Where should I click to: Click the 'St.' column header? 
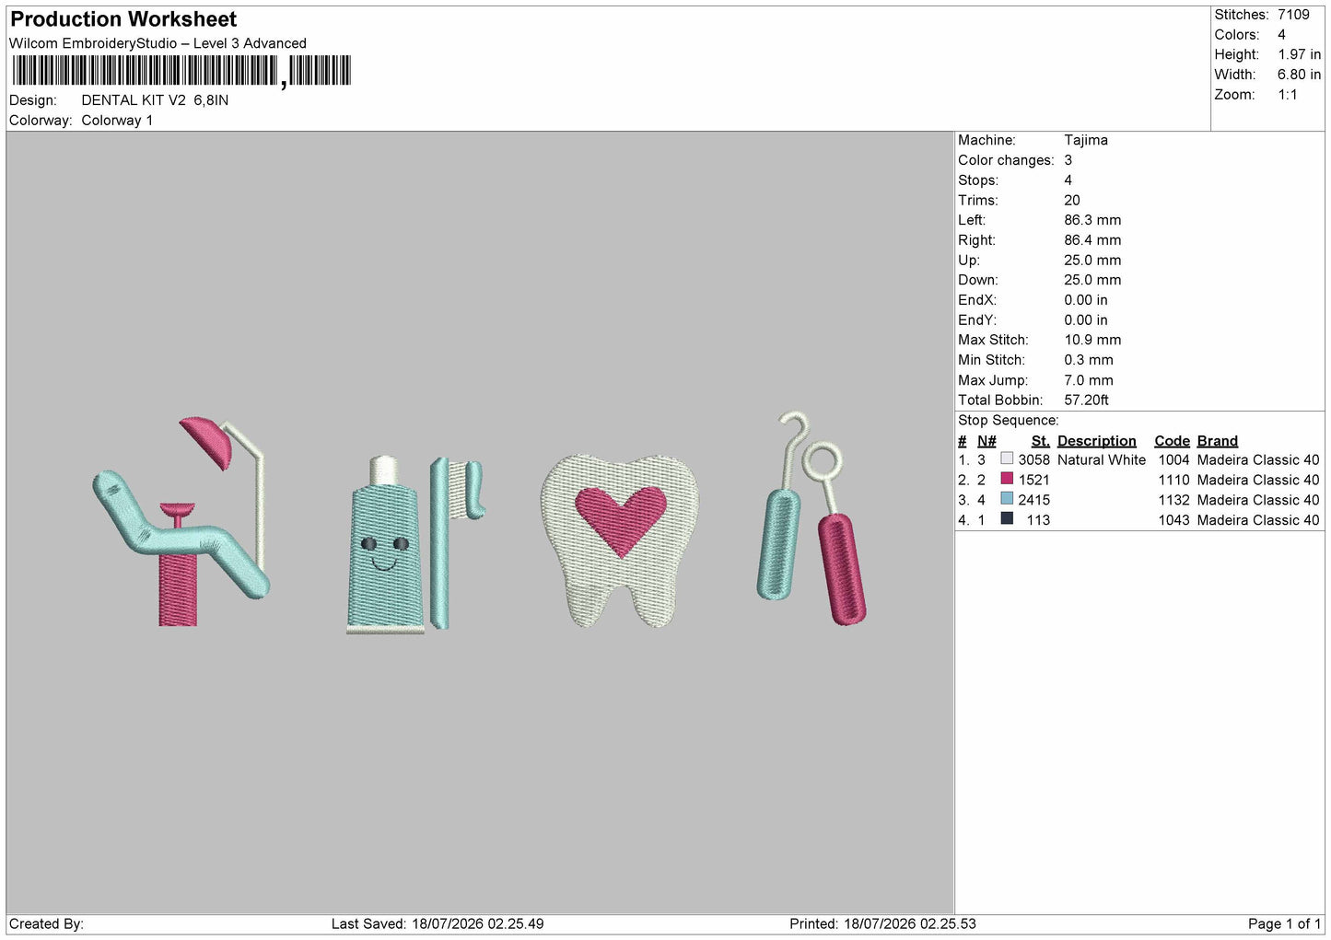tap(1041, 441)
